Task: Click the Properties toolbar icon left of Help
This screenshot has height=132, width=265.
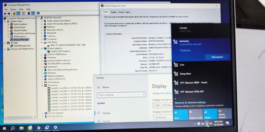Action: tap(24, 13)
